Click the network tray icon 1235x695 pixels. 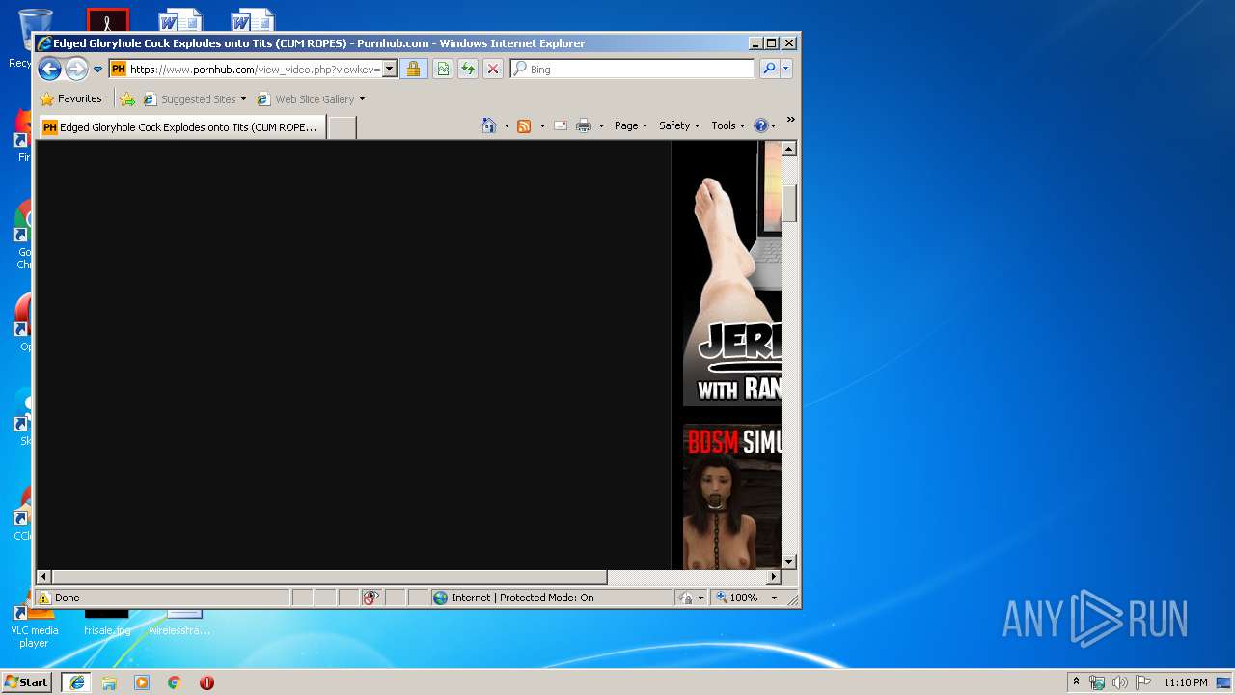[1097, 681]
